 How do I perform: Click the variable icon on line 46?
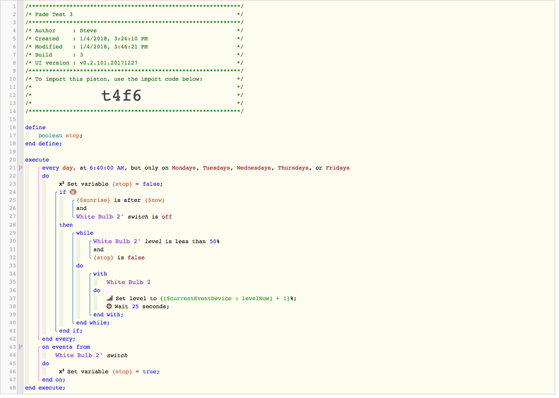pyautogui.click(x=62, y=371)
